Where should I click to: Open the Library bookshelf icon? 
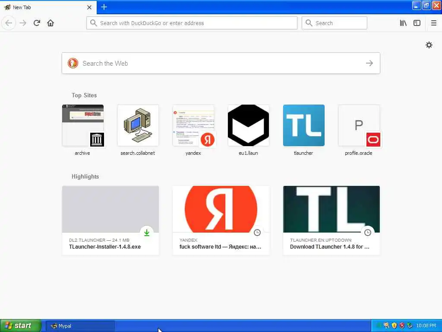tap(403, 23)
